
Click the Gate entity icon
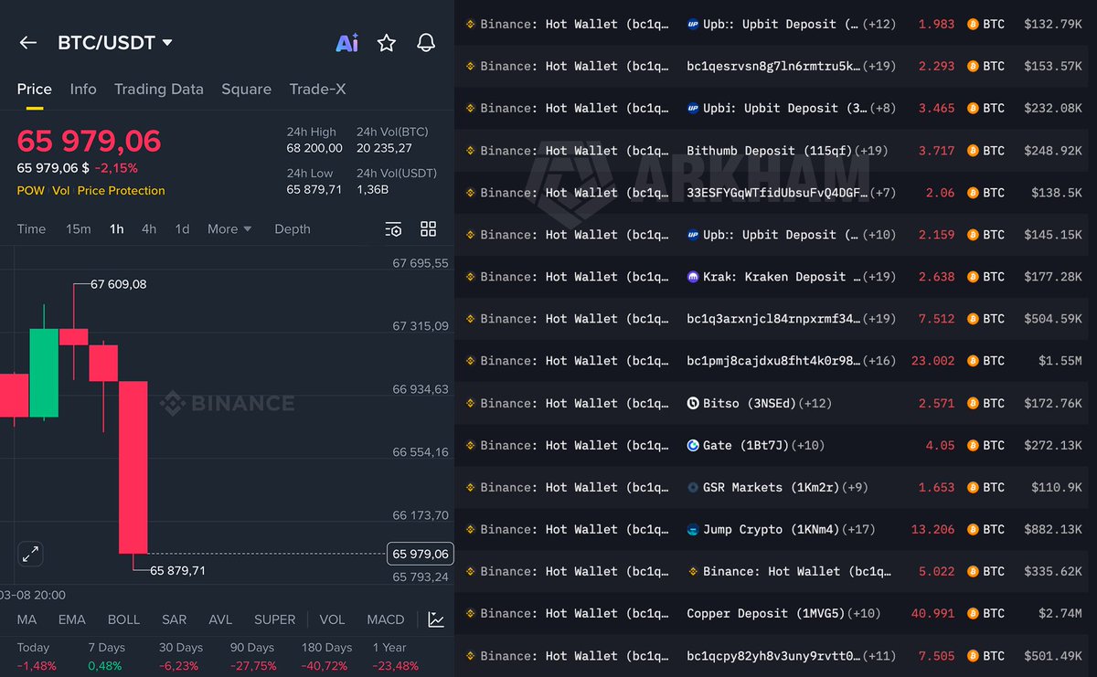tap(693, 445)
